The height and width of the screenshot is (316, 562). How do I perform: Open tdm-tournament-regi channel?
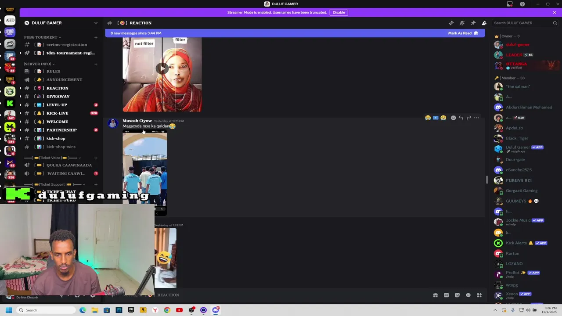[61, 53]
